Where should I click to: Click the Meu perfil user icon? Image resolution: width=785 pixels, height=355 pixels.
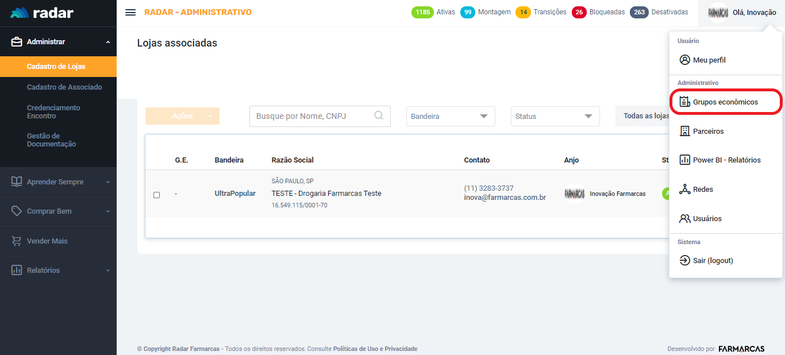click(684, 60)
